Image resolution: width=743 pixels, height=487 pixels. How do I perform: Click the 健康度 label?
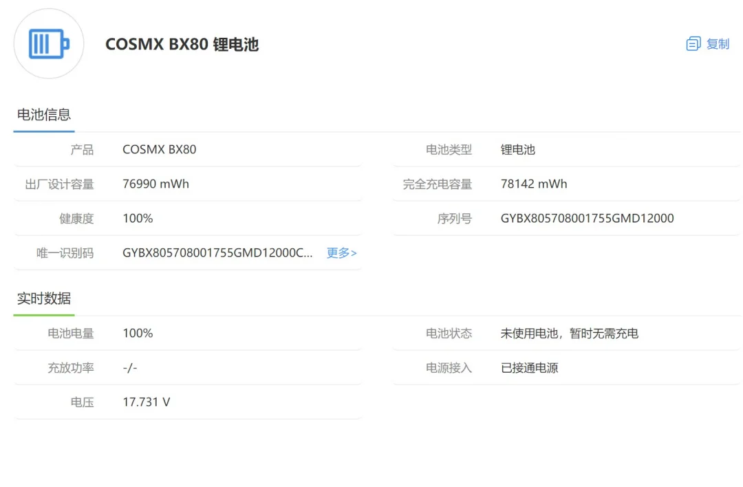(x=76, y=219)
